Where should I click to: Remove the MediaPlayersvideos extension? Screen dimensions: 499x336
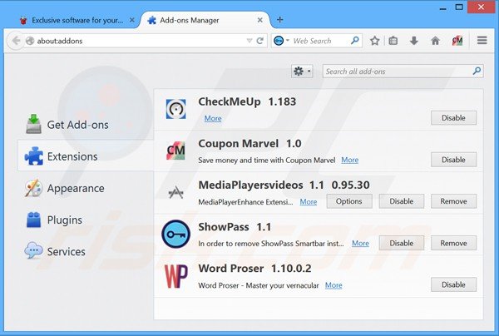point(453,201)
